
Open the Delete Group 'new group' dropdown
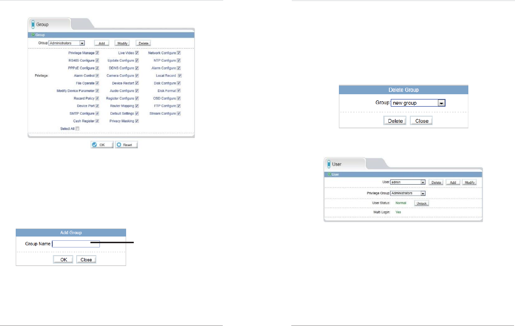(418, 103)
